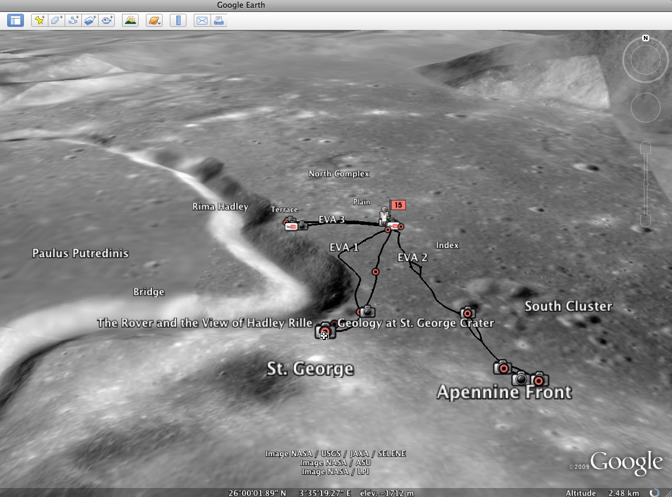Select the EVA 2 route label
Image resolution: width=672 pixels, height=497 pixels.
(413, 258)
